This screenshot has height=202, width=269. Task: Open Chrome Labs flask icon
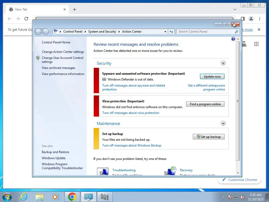(244, 44)
